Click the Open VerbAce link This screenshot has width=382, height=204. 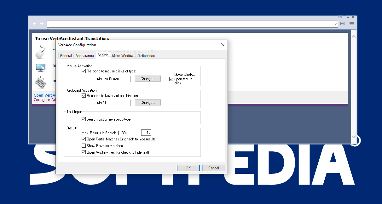tap(45, 95)
